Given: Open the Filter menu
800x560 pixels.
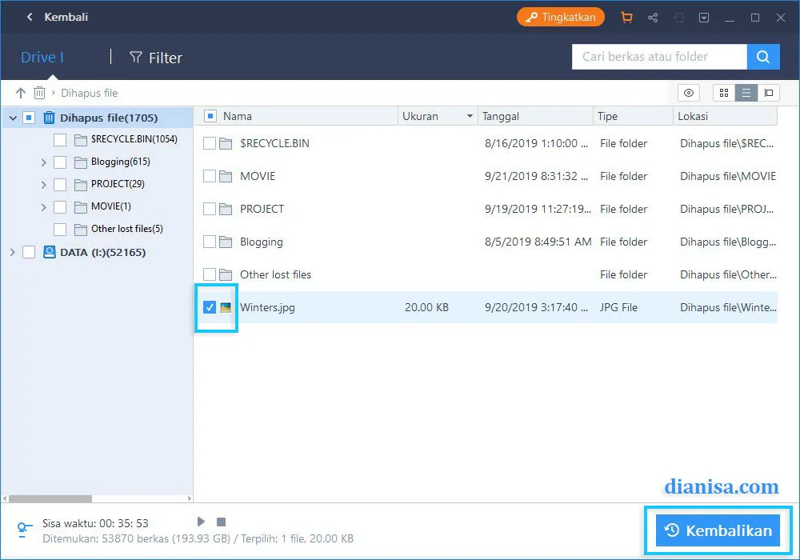Looking at the screenshot, I should click(156, 58).
